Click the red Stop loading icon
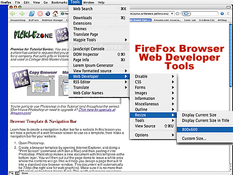 [40, 14]
